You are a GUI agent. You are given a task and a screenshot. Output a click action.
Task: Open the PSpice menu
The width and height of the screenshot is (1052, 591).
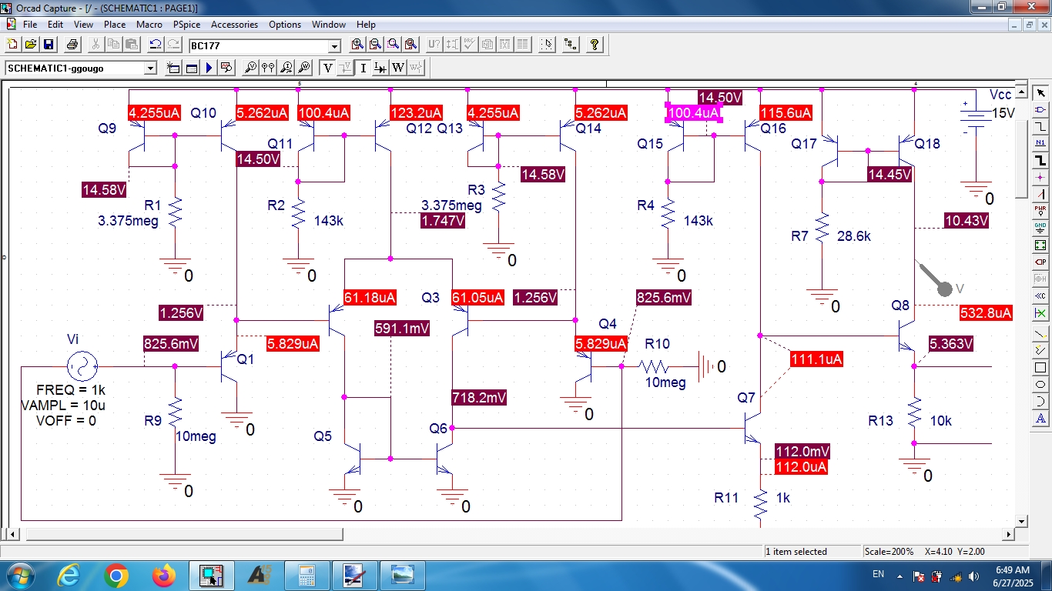pyautogui.click(x=186, y=25)
